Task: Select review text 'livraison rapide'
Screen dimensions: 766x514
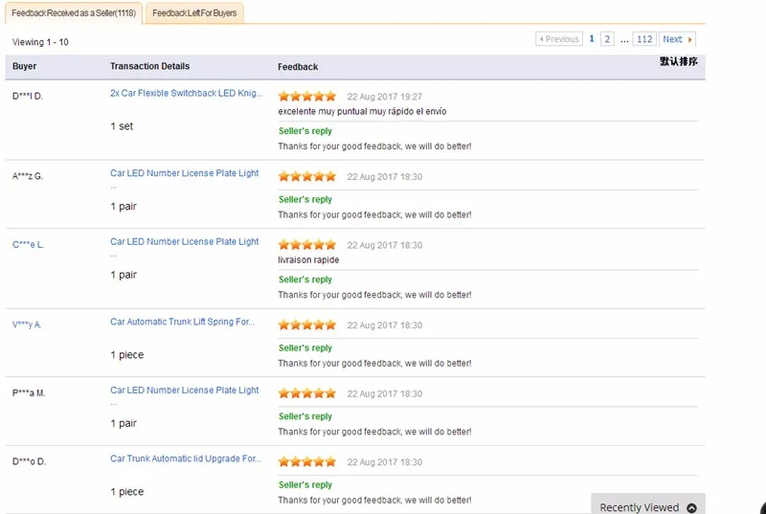Action: [308, 259]
